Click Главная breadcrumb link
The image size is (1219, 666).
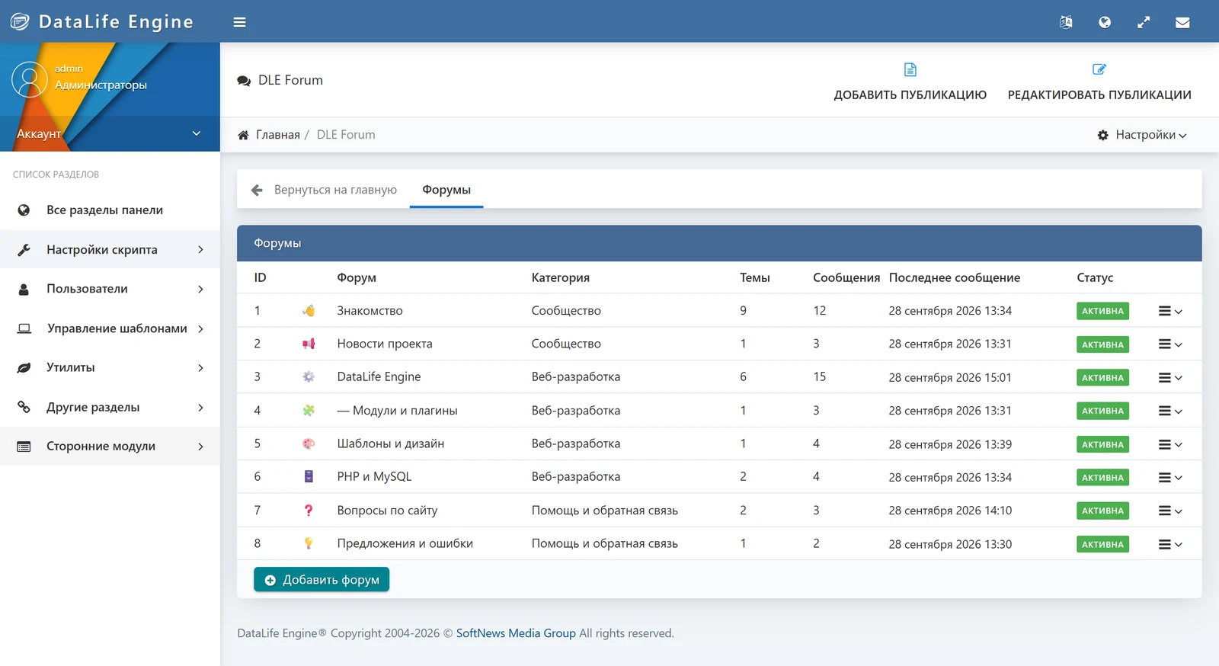click(x=278, y=135)
